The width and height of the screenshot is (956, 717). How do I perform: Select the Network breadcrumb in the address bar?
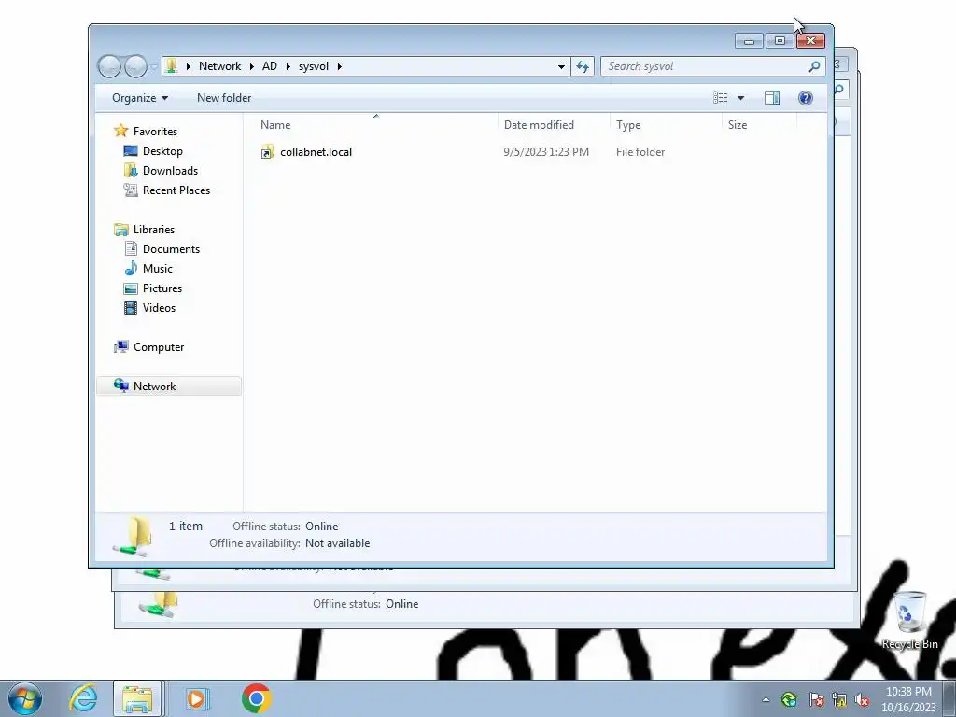(x=219, y=66)
